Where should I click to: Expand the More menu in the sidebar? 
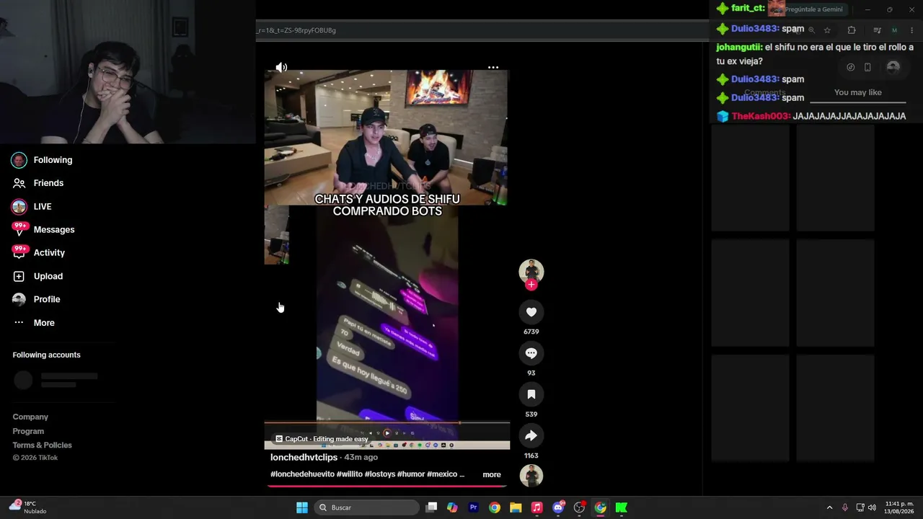[44, 323]
